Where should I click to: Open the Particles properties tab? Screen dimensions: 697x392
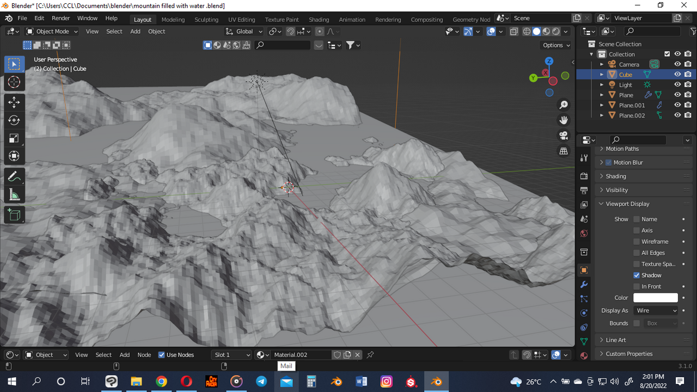coord(584,299)
